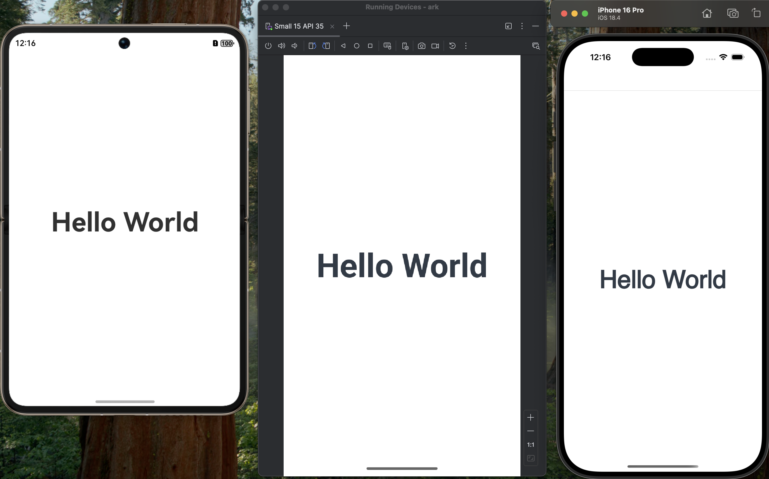Viewport: 769px width, 479px height.
Task: Take an emulator screenshot with camera icon
Action: (x=421, y=46)
